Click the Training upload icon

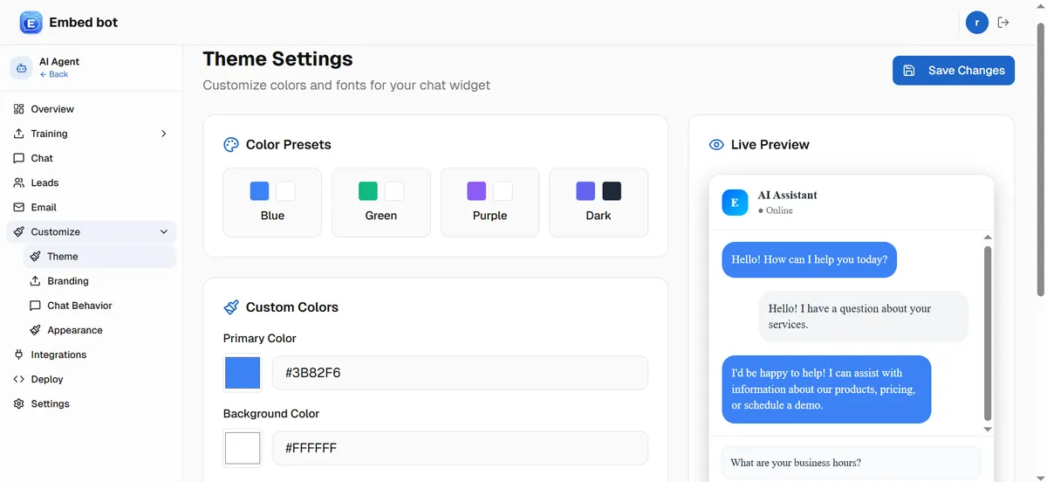[x=19, y=134]
